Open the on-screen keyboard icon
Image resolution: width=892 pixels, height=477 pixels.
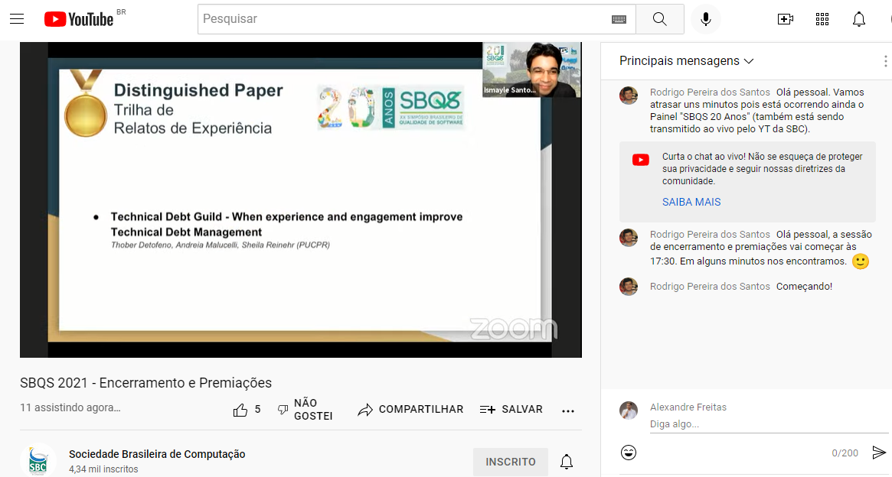pyautogui.click(x=619, y=19)
